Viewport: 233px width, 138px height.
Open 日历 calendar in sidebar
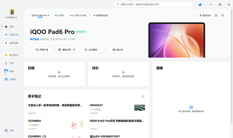point(9,63)
